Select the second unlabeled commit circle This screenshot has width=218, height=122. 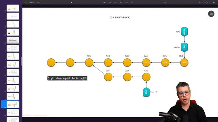point(70,62)
